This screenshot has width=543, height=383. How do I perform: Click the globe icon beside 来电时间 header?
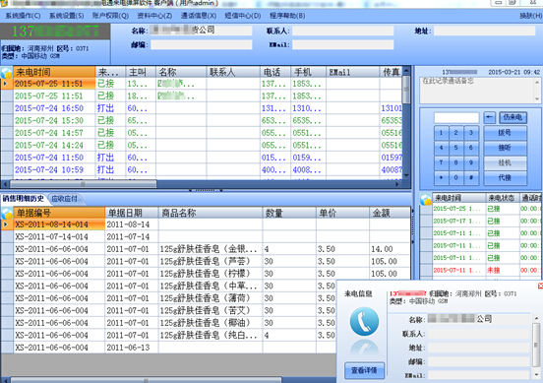click(7, 73)
